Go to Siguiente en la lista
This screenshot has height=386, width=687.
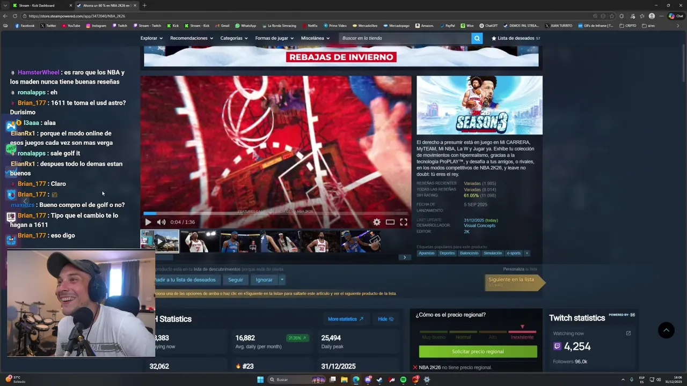point(515,282)
